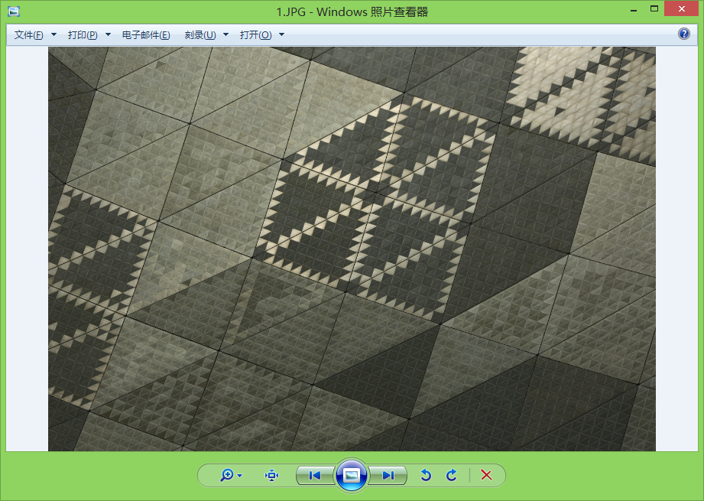Click the displayed tile pattern photo
The width and height of the screenshot is (704, 501).
coord(352,249)
